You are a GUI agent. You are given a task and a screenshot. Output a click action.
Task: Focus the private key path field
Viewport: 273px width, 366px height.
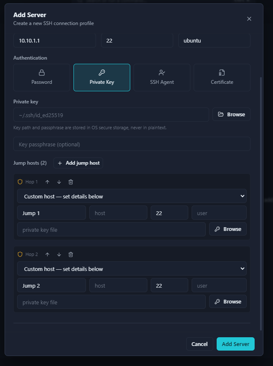pos(111,115)
